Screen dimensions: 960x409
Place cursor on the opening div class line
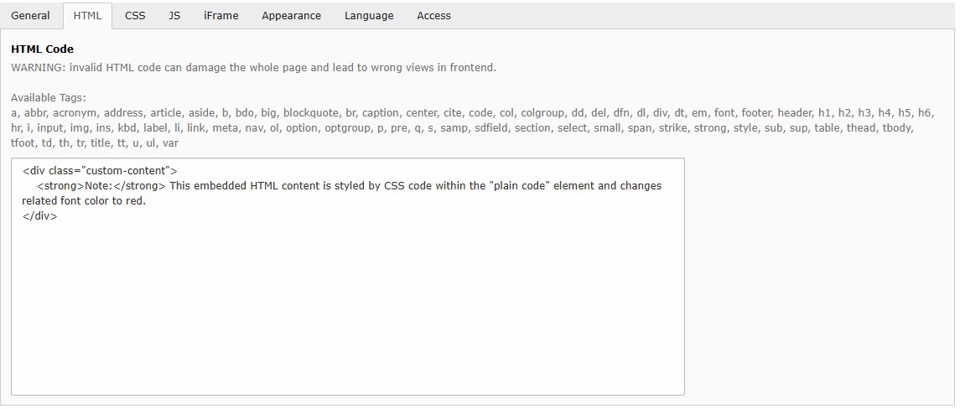coord(99,170)
